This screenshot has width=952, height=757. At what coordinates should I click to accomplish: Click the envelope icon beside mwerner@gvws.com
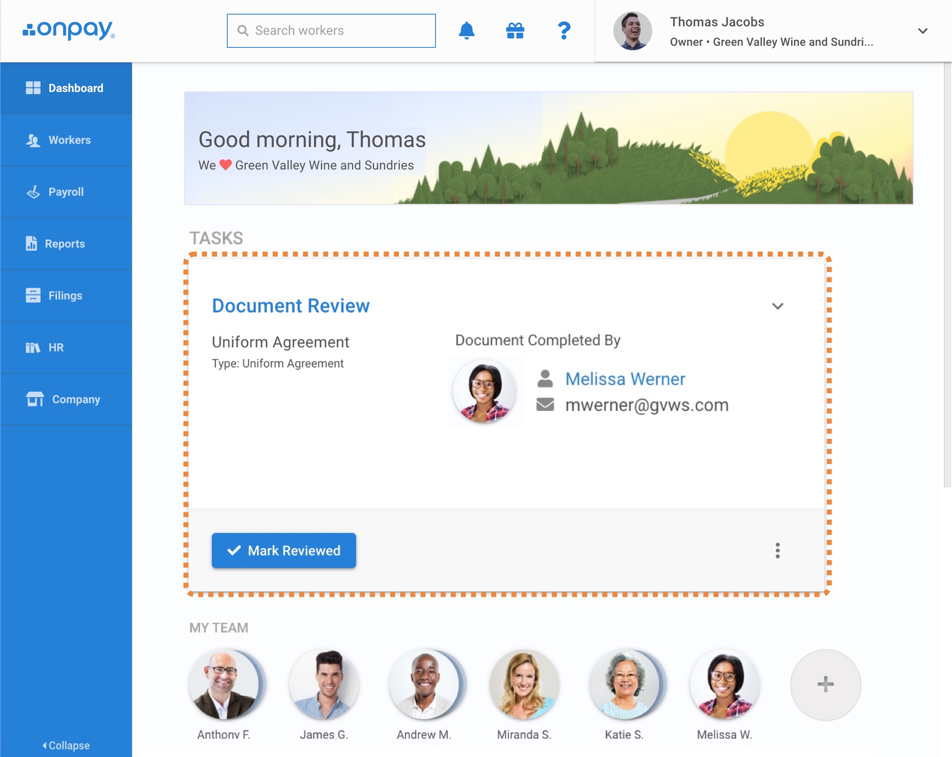pos(545,404)
